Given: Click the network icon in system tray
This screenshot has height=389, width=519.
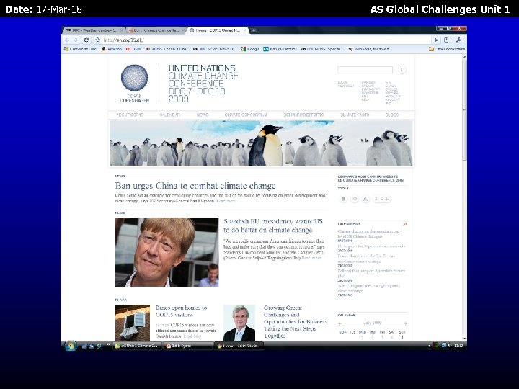Looking at the screenshot, I should [444, 345].
